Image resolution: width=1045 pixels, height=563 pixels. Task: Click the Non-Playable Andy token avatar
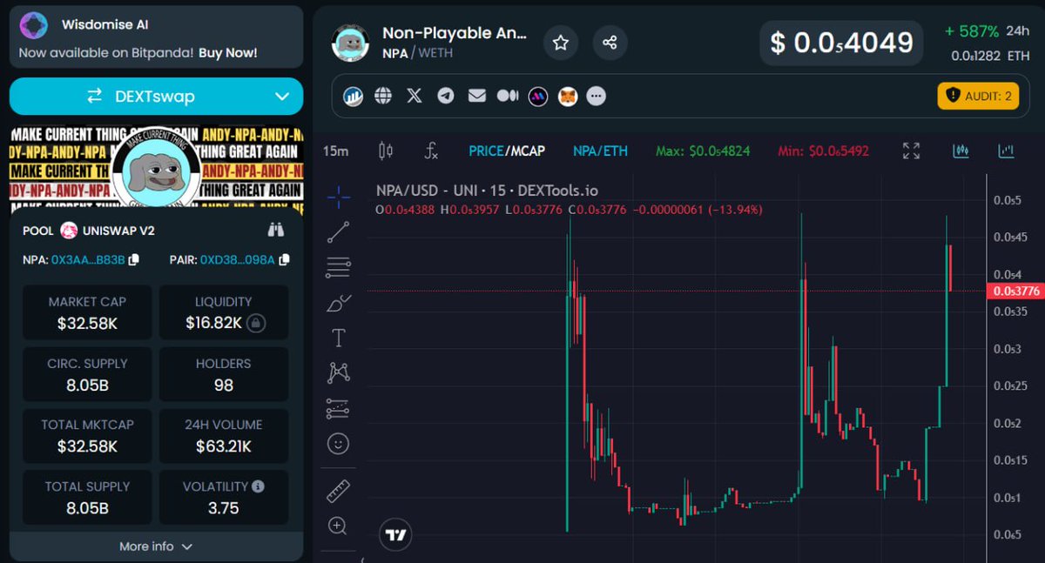click(x=351, y=42)
